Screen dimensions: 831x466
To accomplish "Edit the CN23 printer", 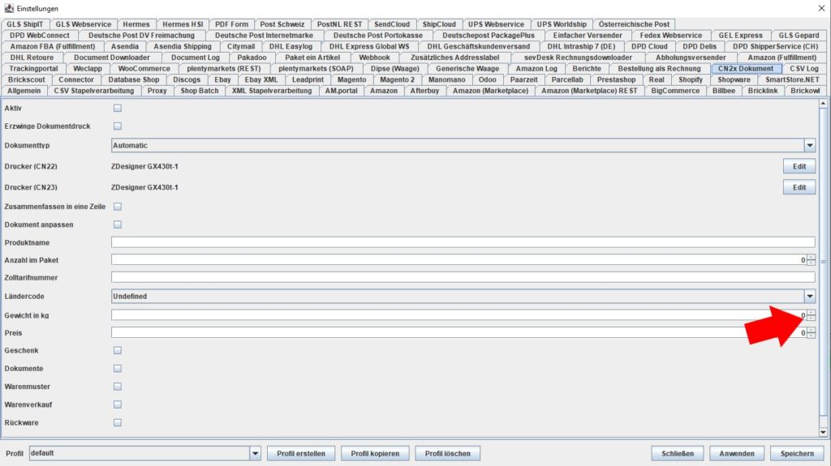I will pos(799,187).
